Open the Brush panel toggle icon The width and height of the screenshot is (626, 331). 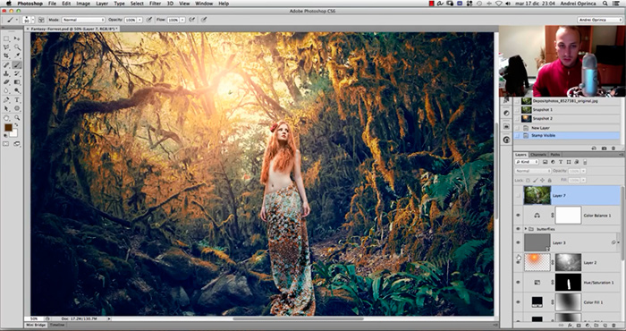coord(41,20)
